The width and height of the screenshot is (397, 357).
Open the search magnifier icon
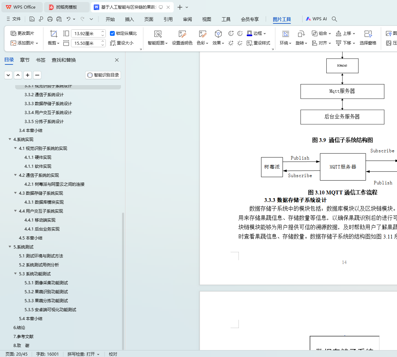point(334,19)
